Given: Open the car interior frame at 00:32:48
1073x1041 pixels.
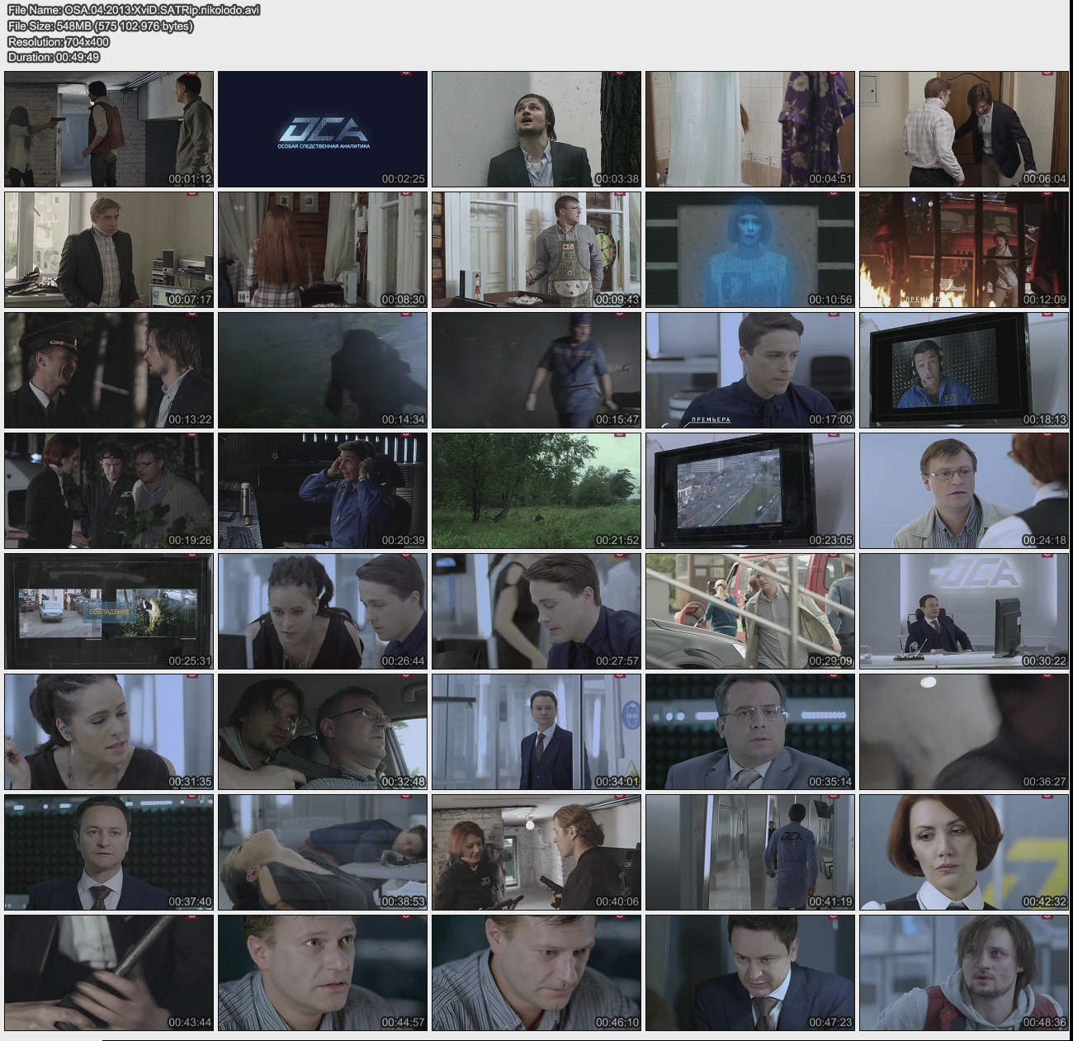Looking at the screenshot, I should 323,731.
